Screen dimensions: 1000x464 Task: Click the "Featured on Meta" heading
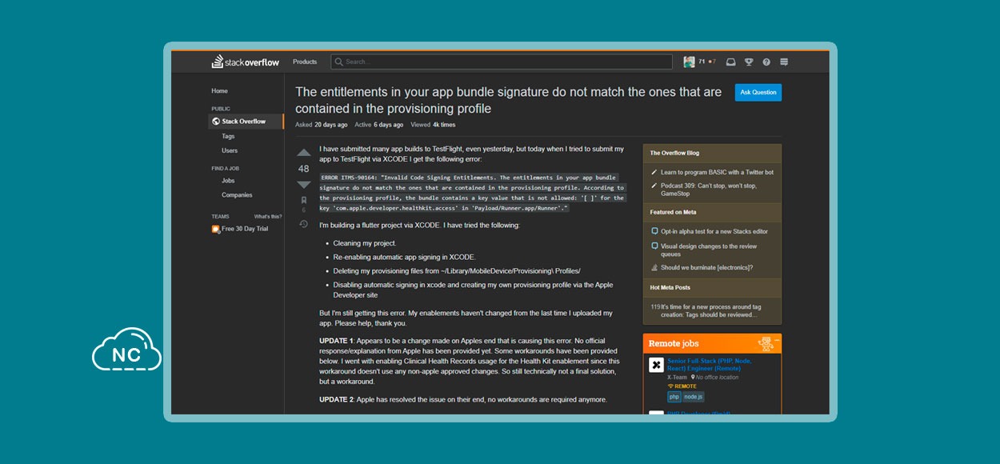(673, 212)
